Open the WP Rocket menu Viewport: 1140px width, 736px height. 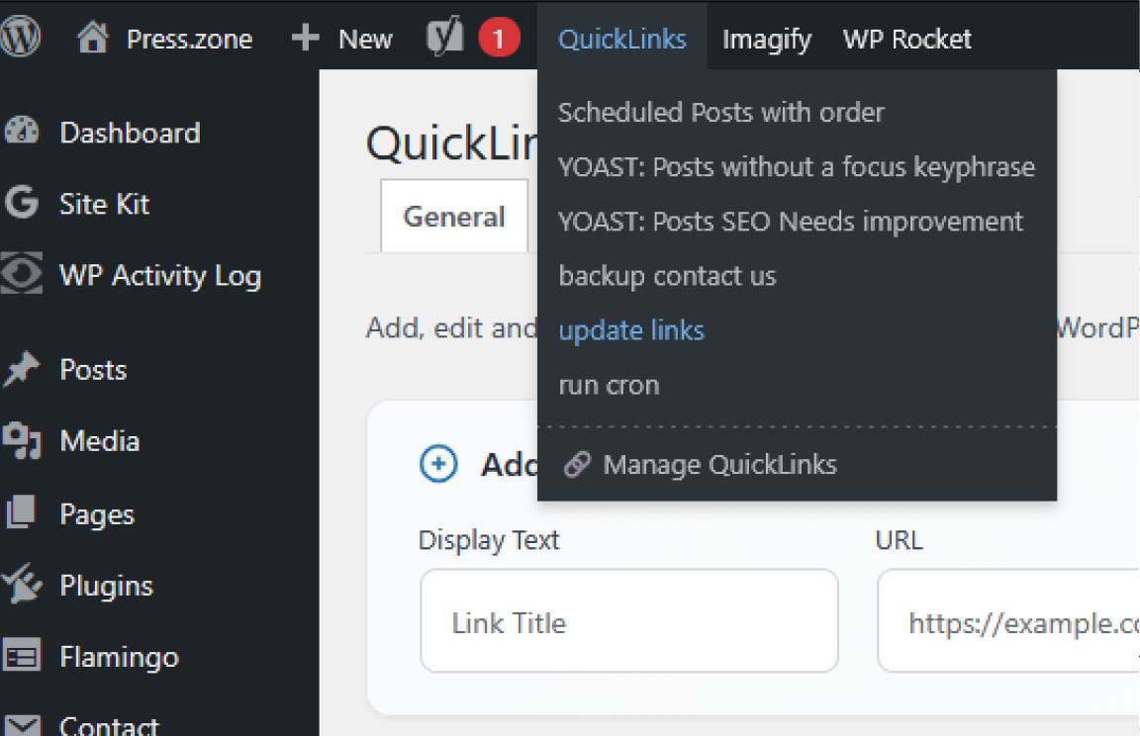pyautogui.click(x=906, y=39)
